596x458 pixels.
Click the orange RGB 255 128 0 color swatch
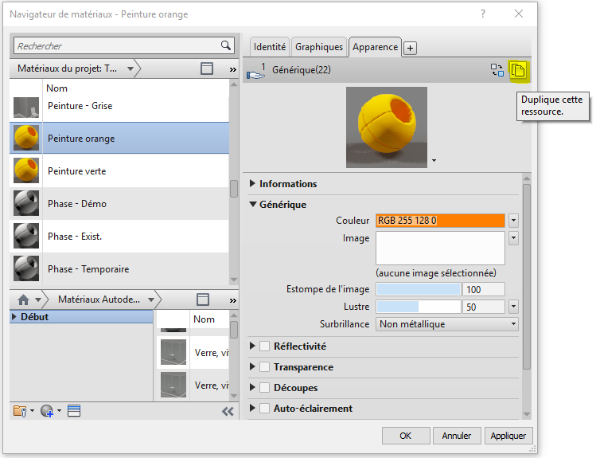pyautogui.click(x=440, y=221)
